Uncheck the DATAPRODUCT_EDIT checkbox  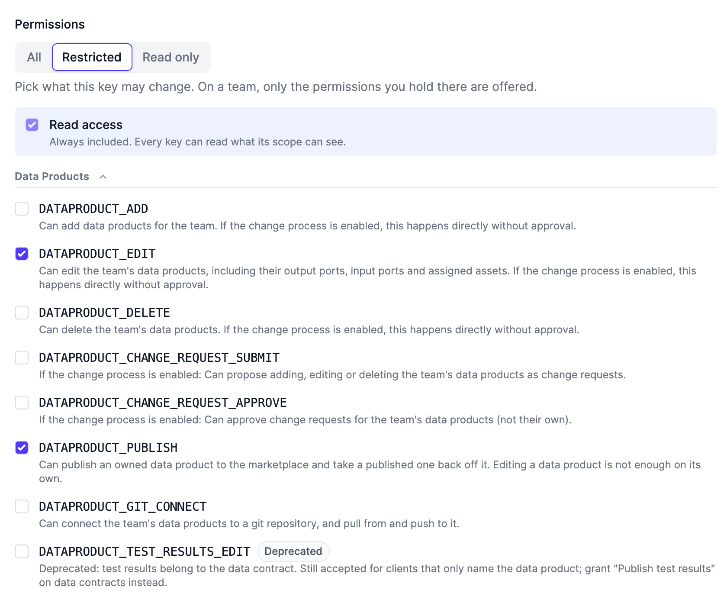(22, 254)
